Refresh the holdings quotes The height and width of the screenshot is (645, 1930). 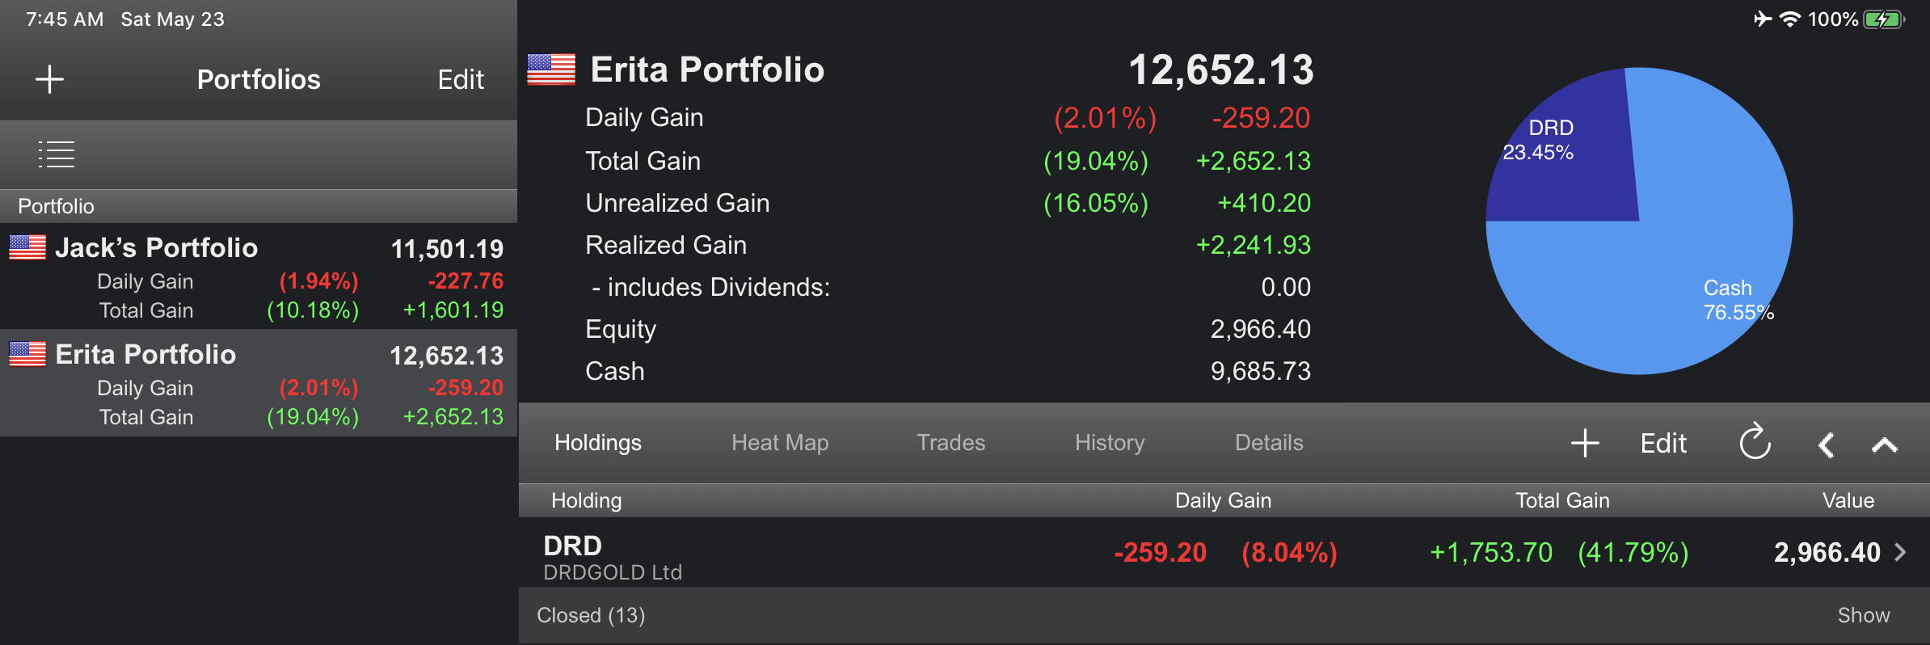pos(1755,442)
